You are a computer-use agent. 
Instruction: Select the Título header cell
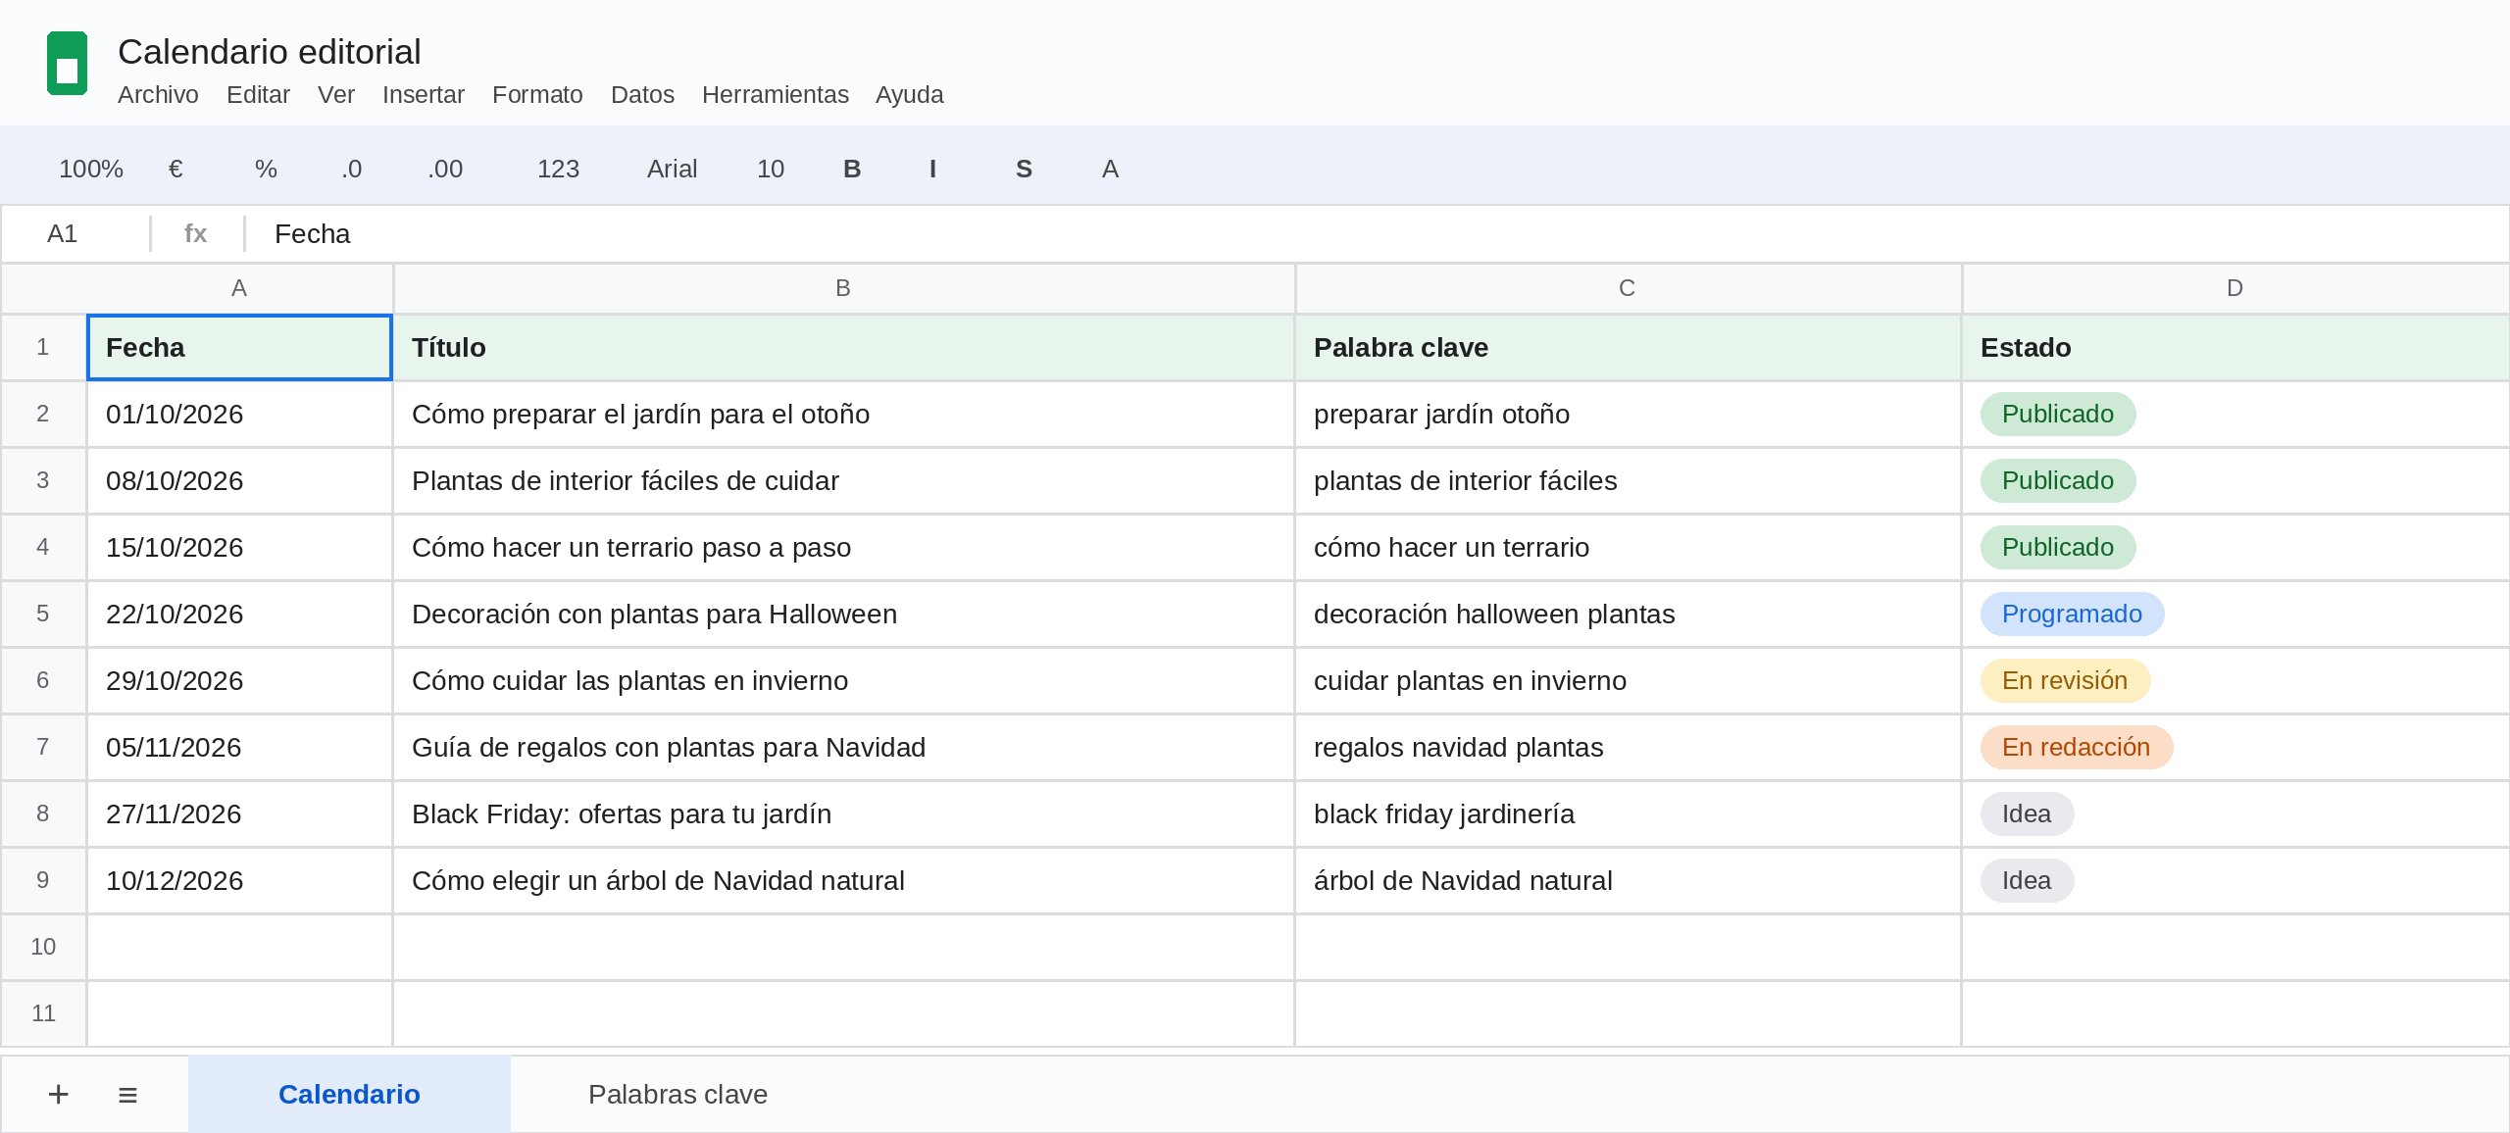pos(843,347)
